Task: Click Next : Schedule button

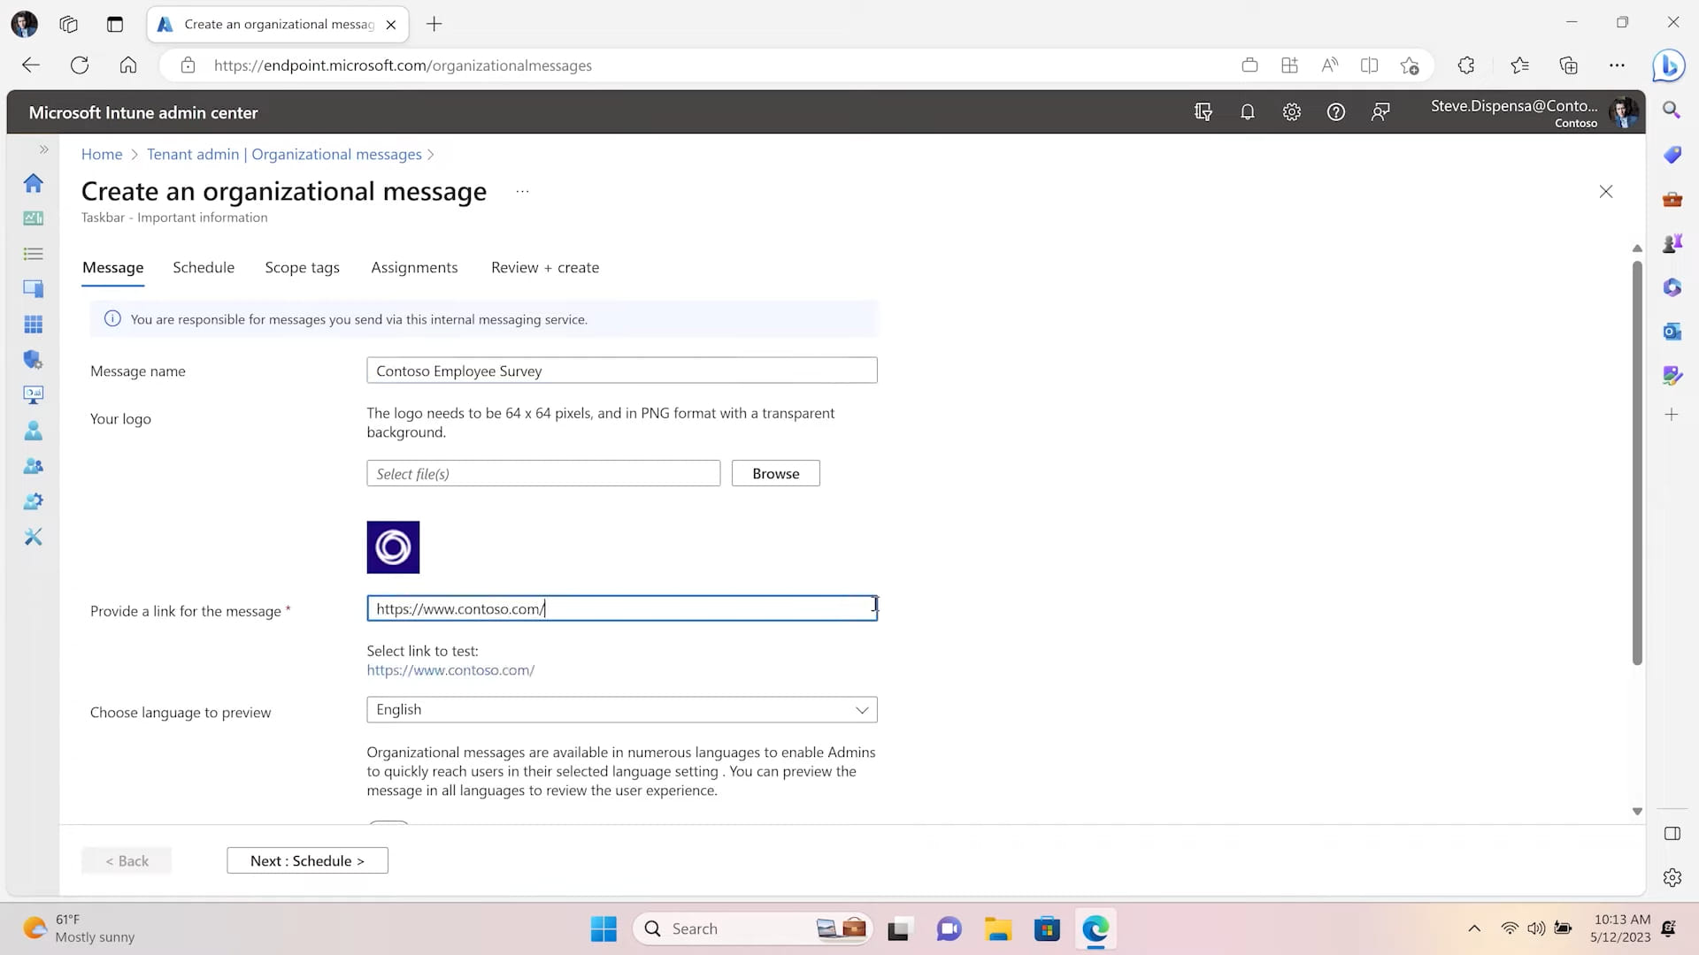Action: (x=307, y=861)
